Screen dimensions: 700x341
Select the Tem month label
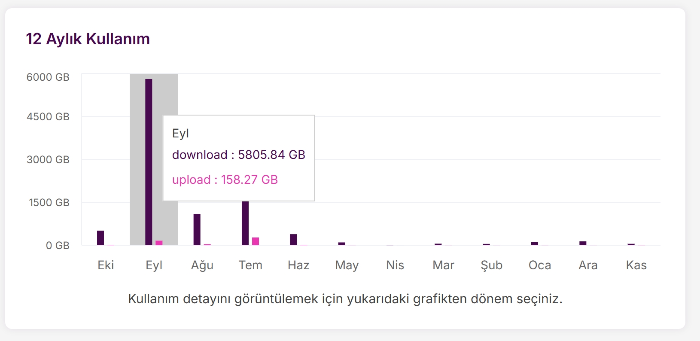click(x=250, y=265)
